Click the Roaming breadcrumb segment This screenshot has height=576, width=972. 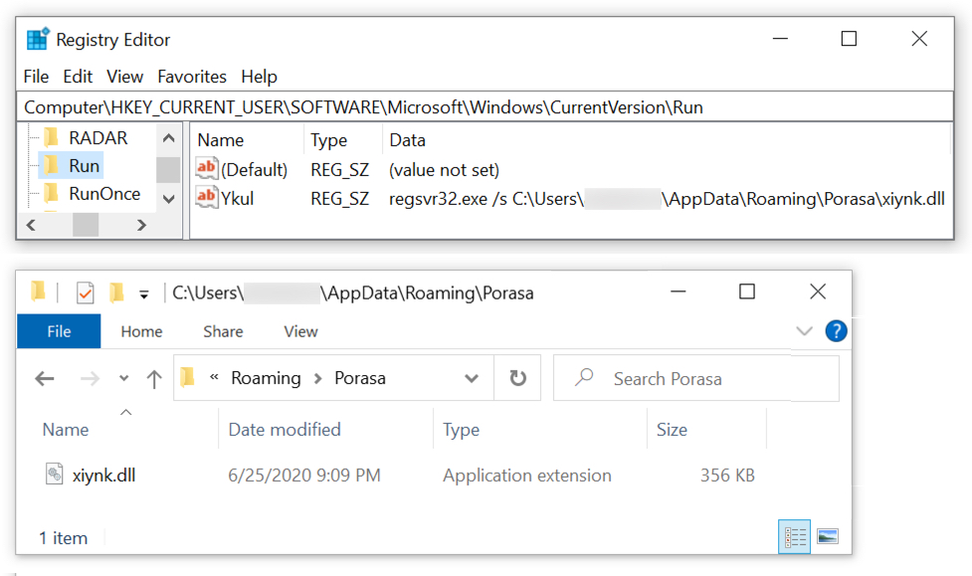click(266, 378)
